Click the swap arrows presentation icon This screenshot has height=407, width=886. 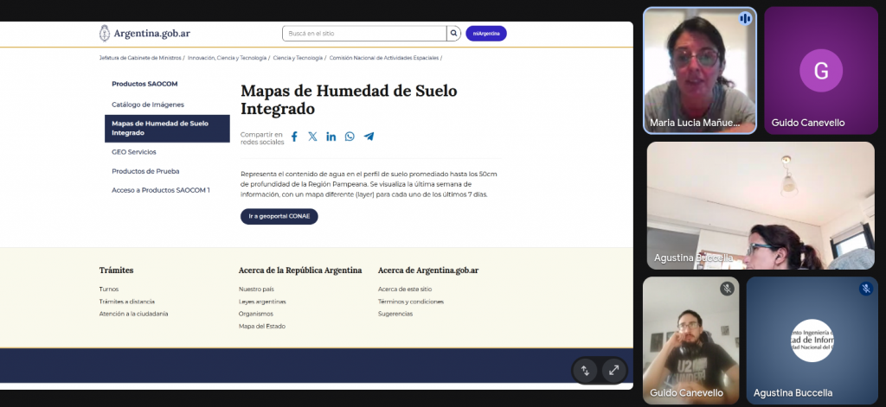[x=586, y=370]
